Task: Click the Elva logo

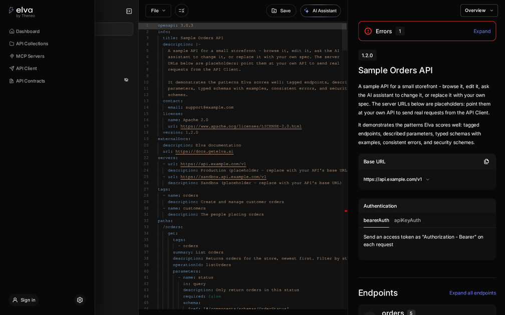Action: point(22,12)
